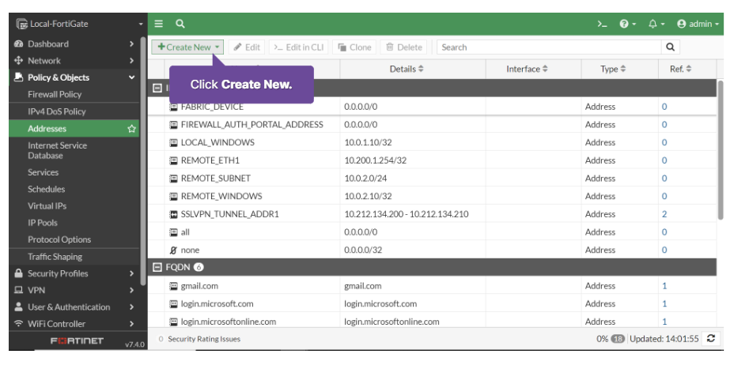Image resolution: width=730 pixels, height=369 pixels.
Task: Collapse the FQDN group
Action: pyautogui.click(x=157, y=267)
